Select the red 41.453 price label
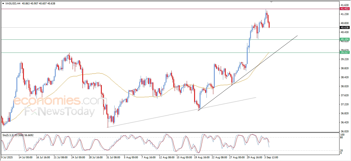351x161 pixels. click(344, 9)
